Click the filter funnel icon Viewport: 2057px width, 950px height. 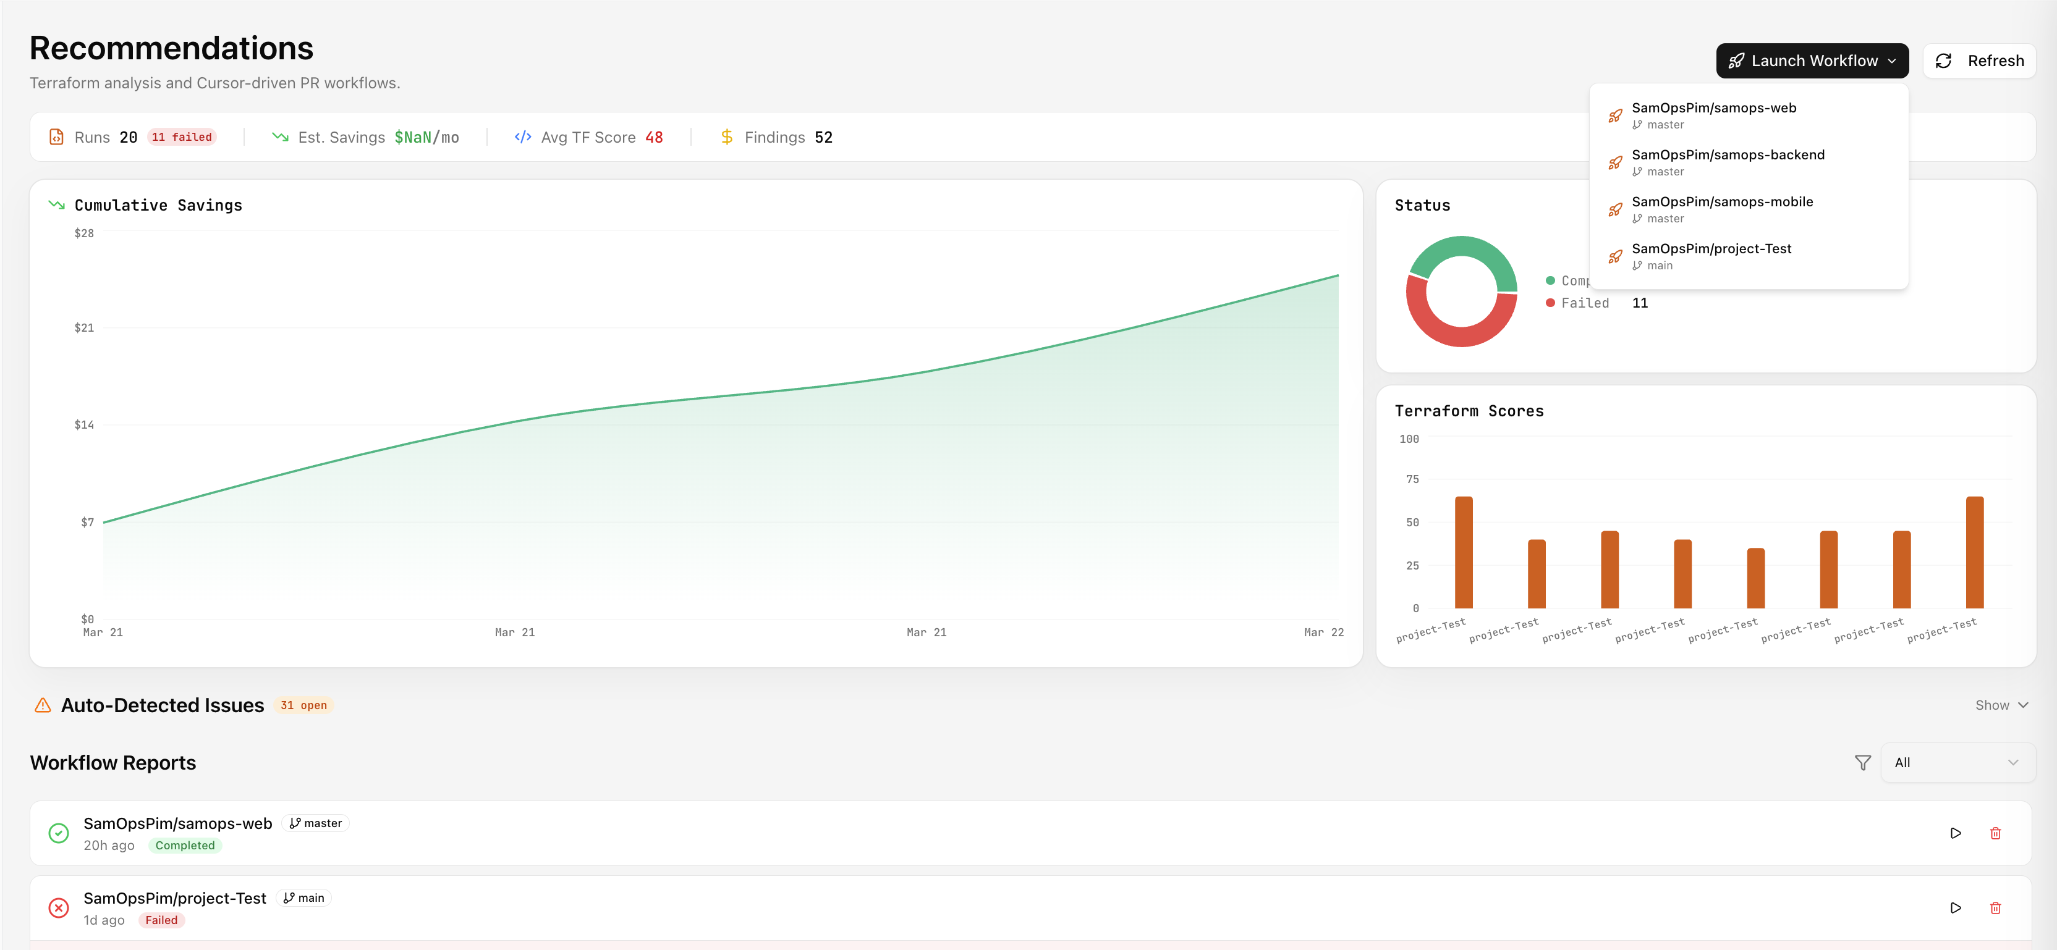(1862, 762)
